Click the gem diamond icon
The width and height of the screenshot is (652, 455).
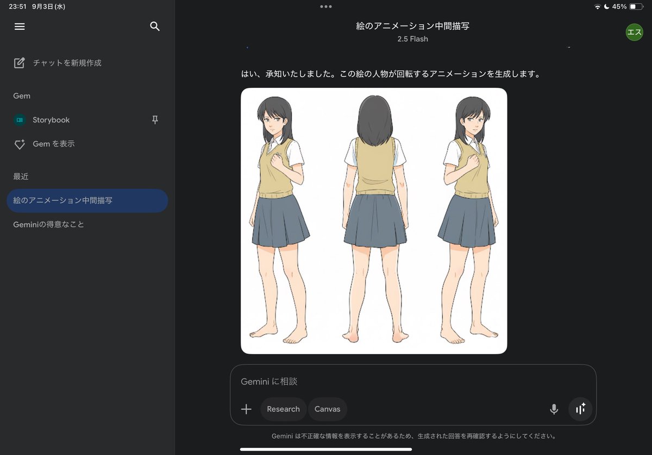tap(20, 144)
